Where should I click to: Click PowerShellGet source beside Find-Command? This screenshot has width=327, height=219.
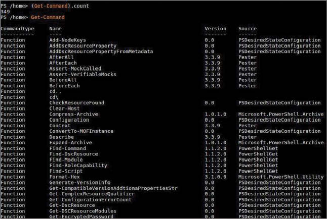258,148
